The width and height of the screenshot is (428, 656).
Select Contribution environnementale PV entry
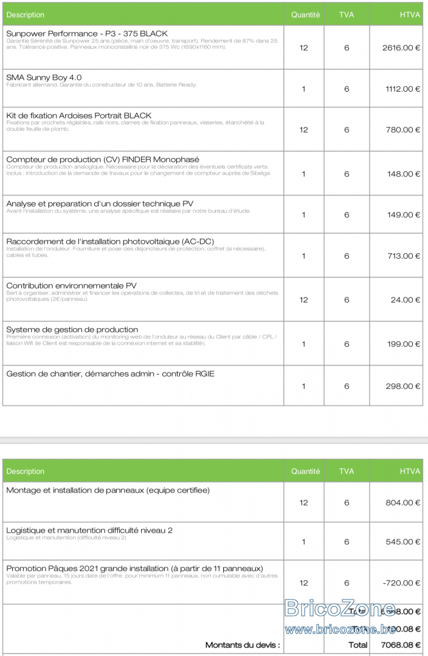point(71,285)
